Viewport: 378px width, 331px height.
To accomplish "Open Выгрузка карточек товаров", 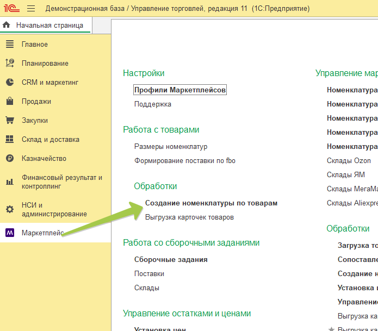I will tap(189, 217).
